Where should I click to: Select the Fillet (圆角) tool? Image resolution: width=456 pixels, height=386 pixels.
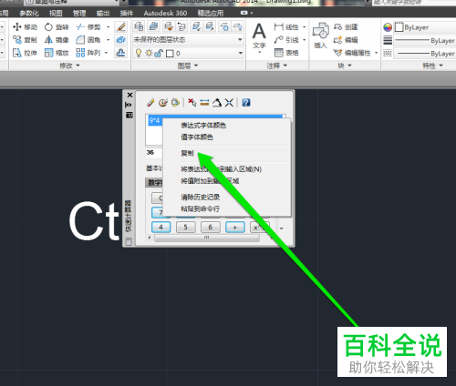88,40
